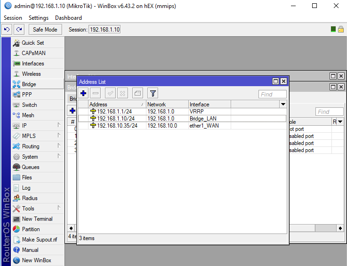Click the Remove (minus) button in Address List

[96, 93]
